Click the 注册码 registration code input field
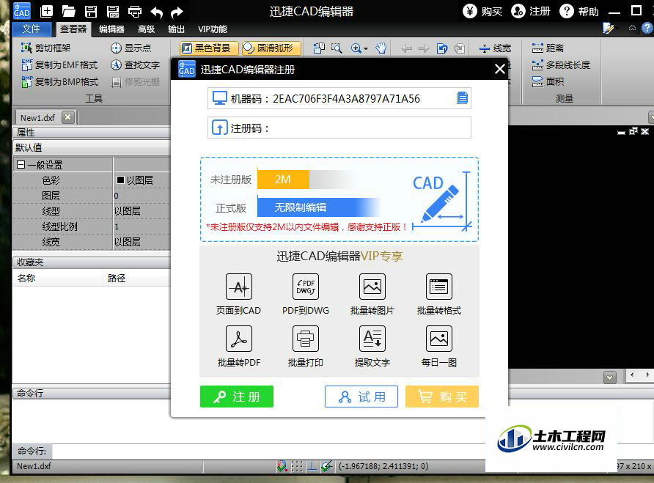 click(x=339, y=128)
